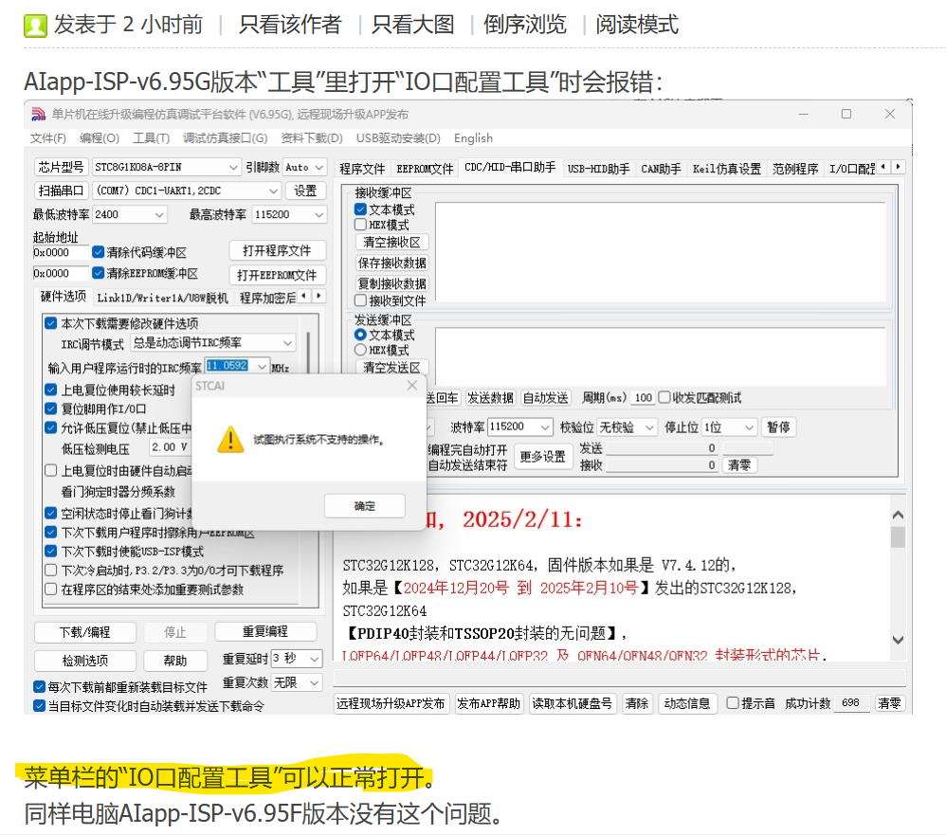Click the send buffer text area
The width and height of the screenshot is (946, 835).
[660, 356]
